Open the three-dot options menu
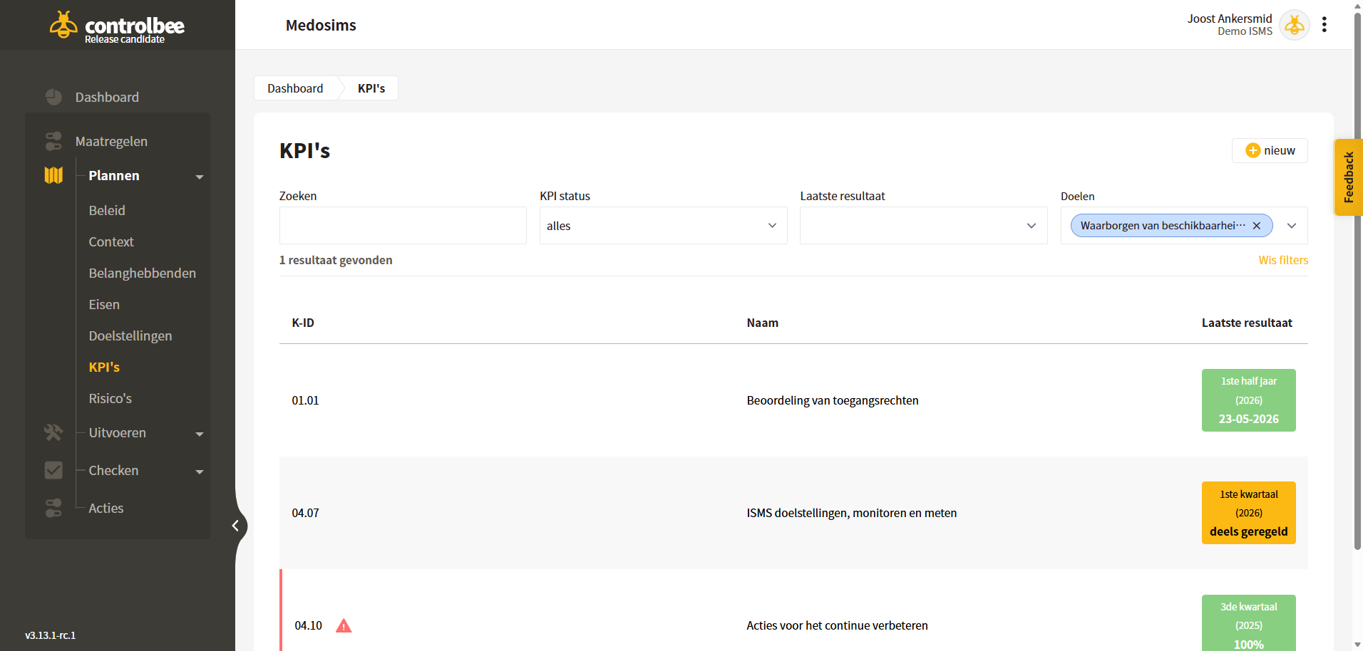Image resolution: width=1363 pixels, height=651 pixels. coord(1325,24)
